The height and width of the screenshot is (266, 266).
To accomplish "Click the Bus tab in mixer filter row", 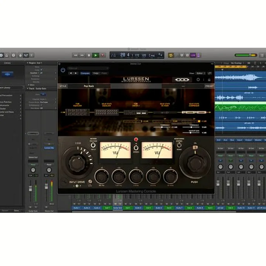I will [x=232, y=140].
